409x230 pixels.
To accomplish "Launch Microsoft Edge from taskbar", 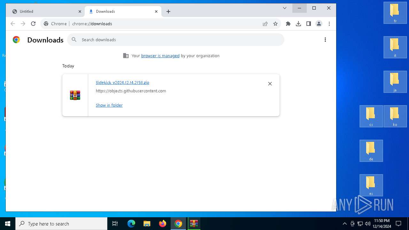I will pyautogui.click(x=131, y=224).
